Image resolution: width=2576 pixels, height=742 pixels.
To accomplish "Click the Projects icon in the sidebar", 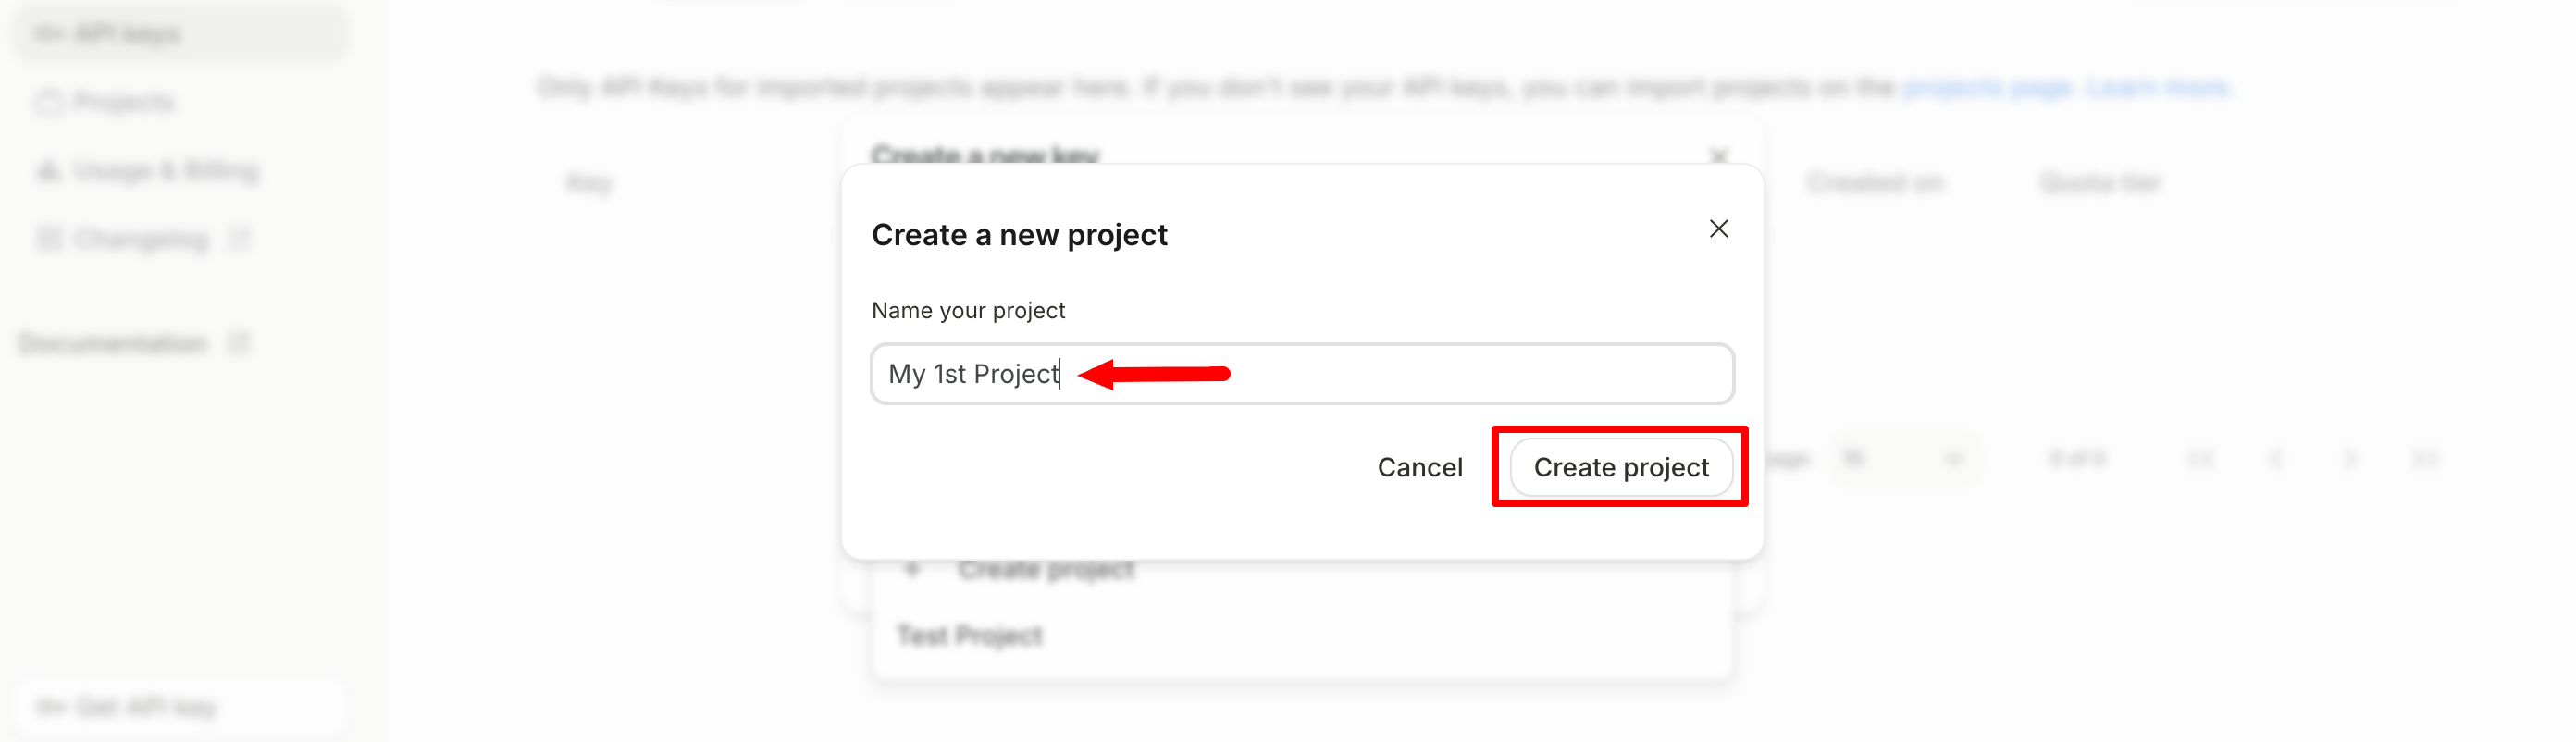I will coord(49,102).
